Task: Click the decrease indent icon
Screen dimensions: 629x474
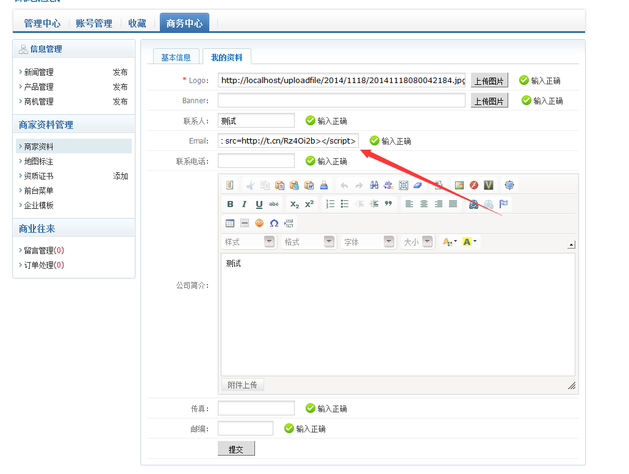Action: tap(359, 204)
